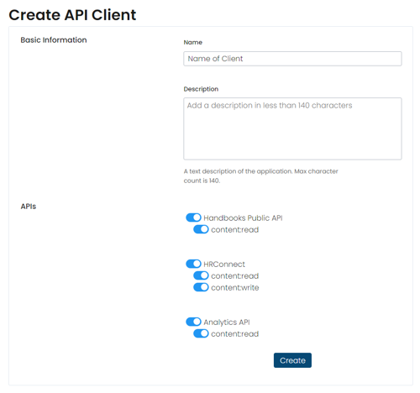
Task: Click the Create button
Action: pyautogui.click(x=292, y=360)
